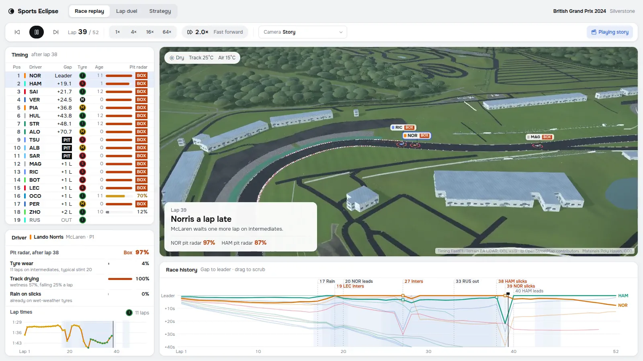643x361 pixels.
Task: Click the PIT badge for ALB
Action: pyautogui.click(x=67, y=148)
